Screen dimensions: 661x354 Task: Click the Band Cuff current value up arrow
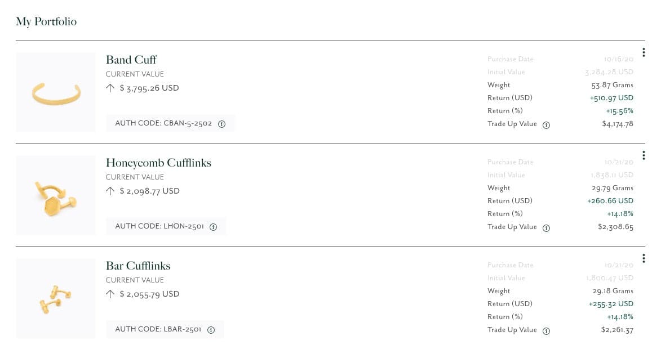(110, 88)
